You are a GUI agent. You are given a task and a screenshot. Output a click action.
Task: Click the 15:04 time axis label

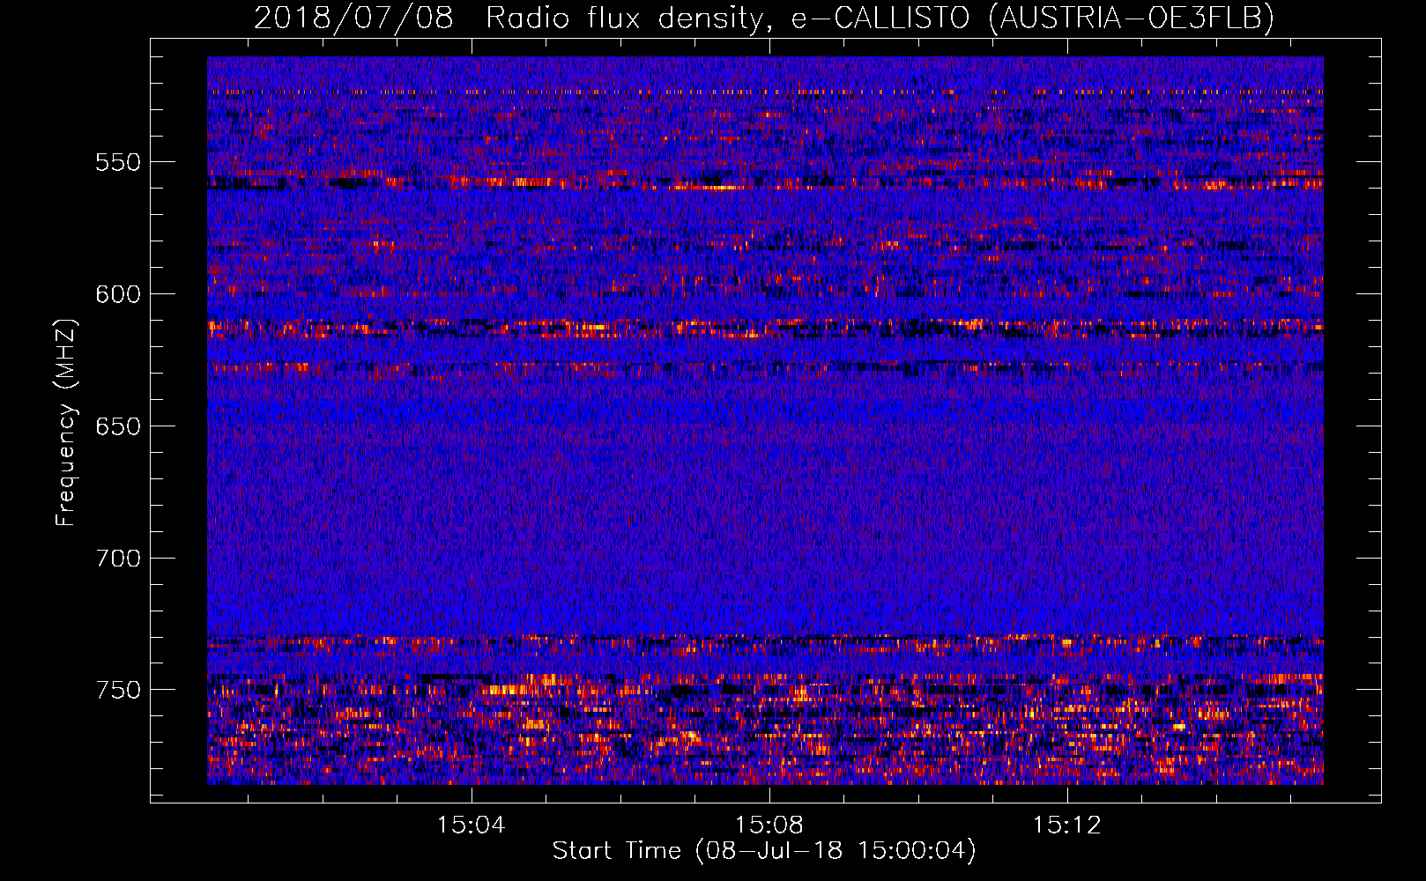tap(472, 825)
